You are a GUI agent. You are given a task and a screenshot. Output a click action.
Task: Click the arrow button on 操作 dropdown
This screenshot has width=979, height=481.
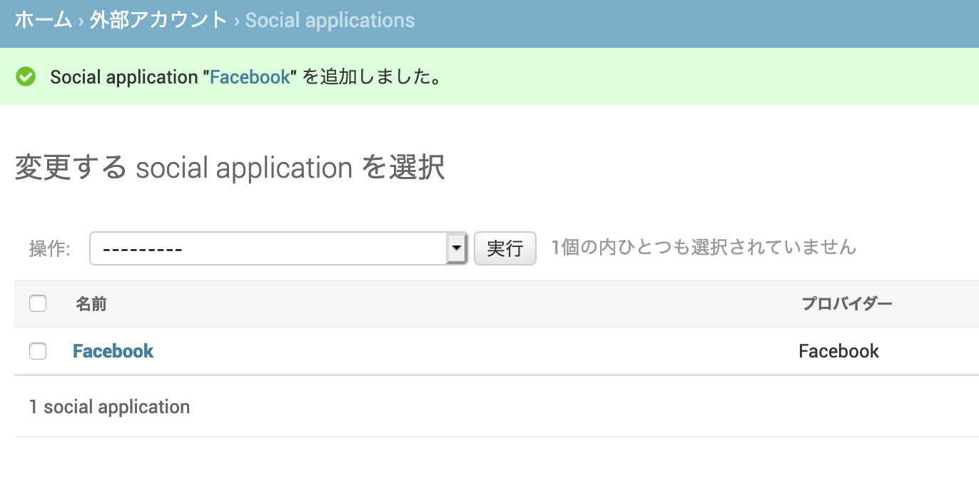tap(456, 248)
